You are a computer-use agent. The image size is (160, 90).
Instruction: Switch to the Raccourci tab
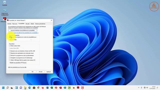click(15, 24)
